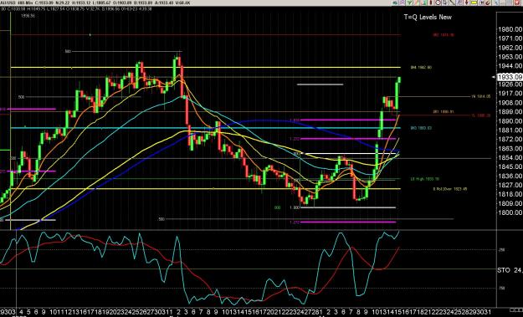Click the 1809.00 price axis label
This screenshot has width=523, height=317.
[510, 204]
